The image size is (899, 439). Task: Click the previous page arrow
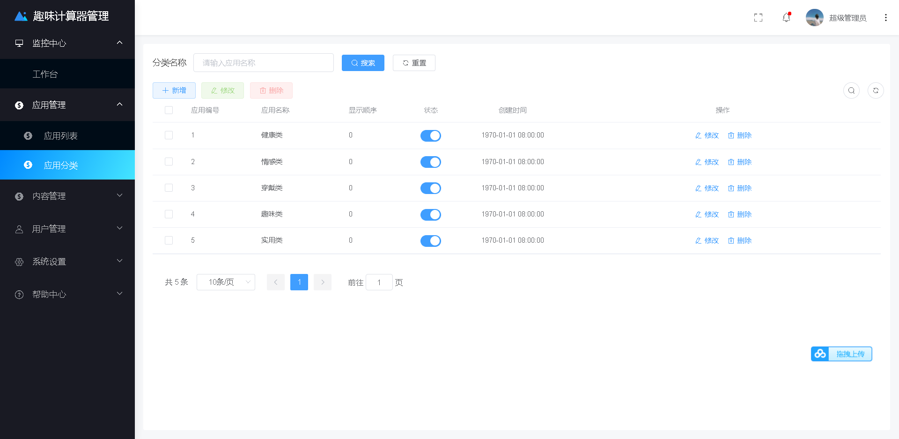click(276, 282)
